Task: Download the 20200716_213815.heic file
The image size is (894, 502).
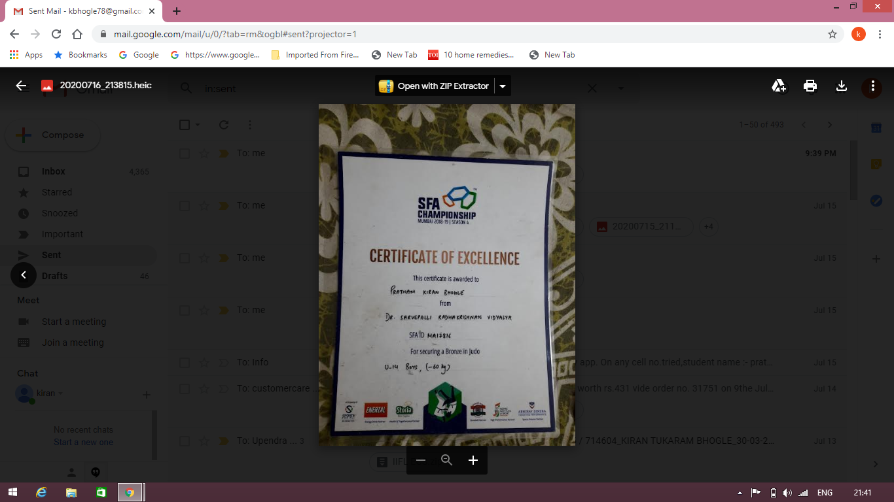Action: pos(842,86)
